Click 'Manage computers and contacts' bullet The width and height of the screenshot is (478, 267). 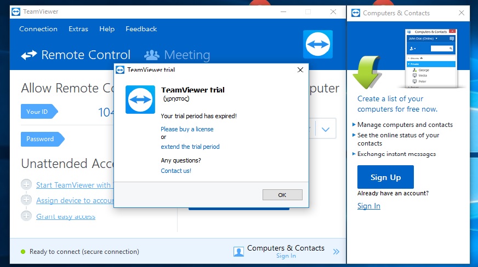[405, 125]
